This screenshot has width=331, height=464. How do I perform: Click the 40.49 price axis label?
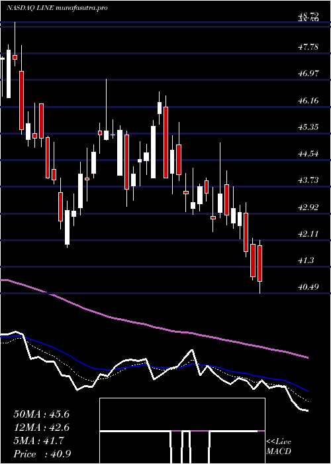(x=308, y=287)
